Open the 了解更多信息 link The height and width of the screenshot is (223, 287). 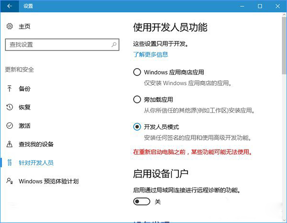(150, 54)
